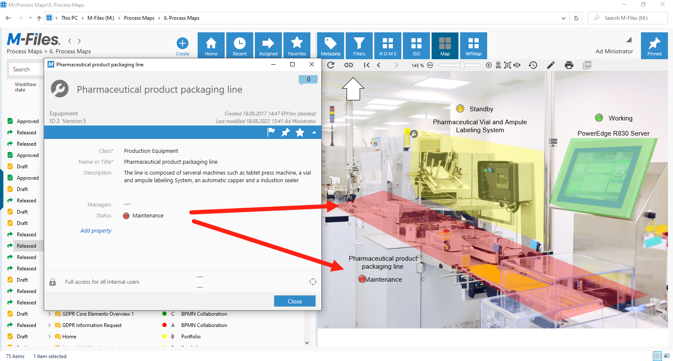Click the Metadata tag icon
The height and width of the screenshot is (361, 673).
[x=331, y=45]
